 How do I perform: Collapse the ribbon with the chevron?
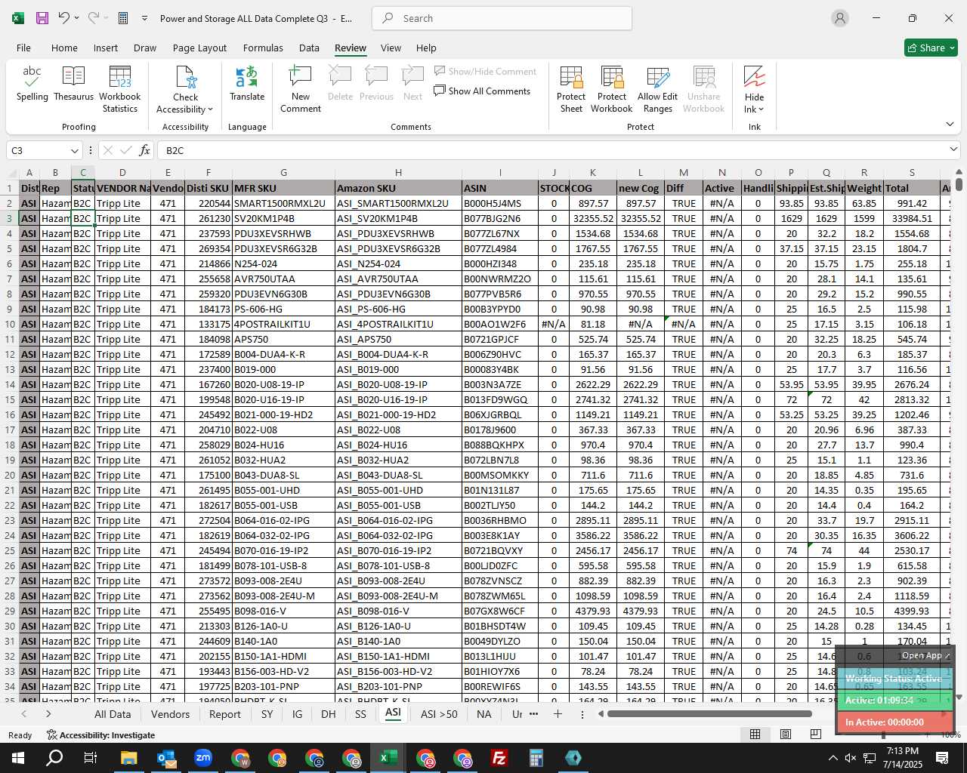pyautogui.click(x=950, y=125)
